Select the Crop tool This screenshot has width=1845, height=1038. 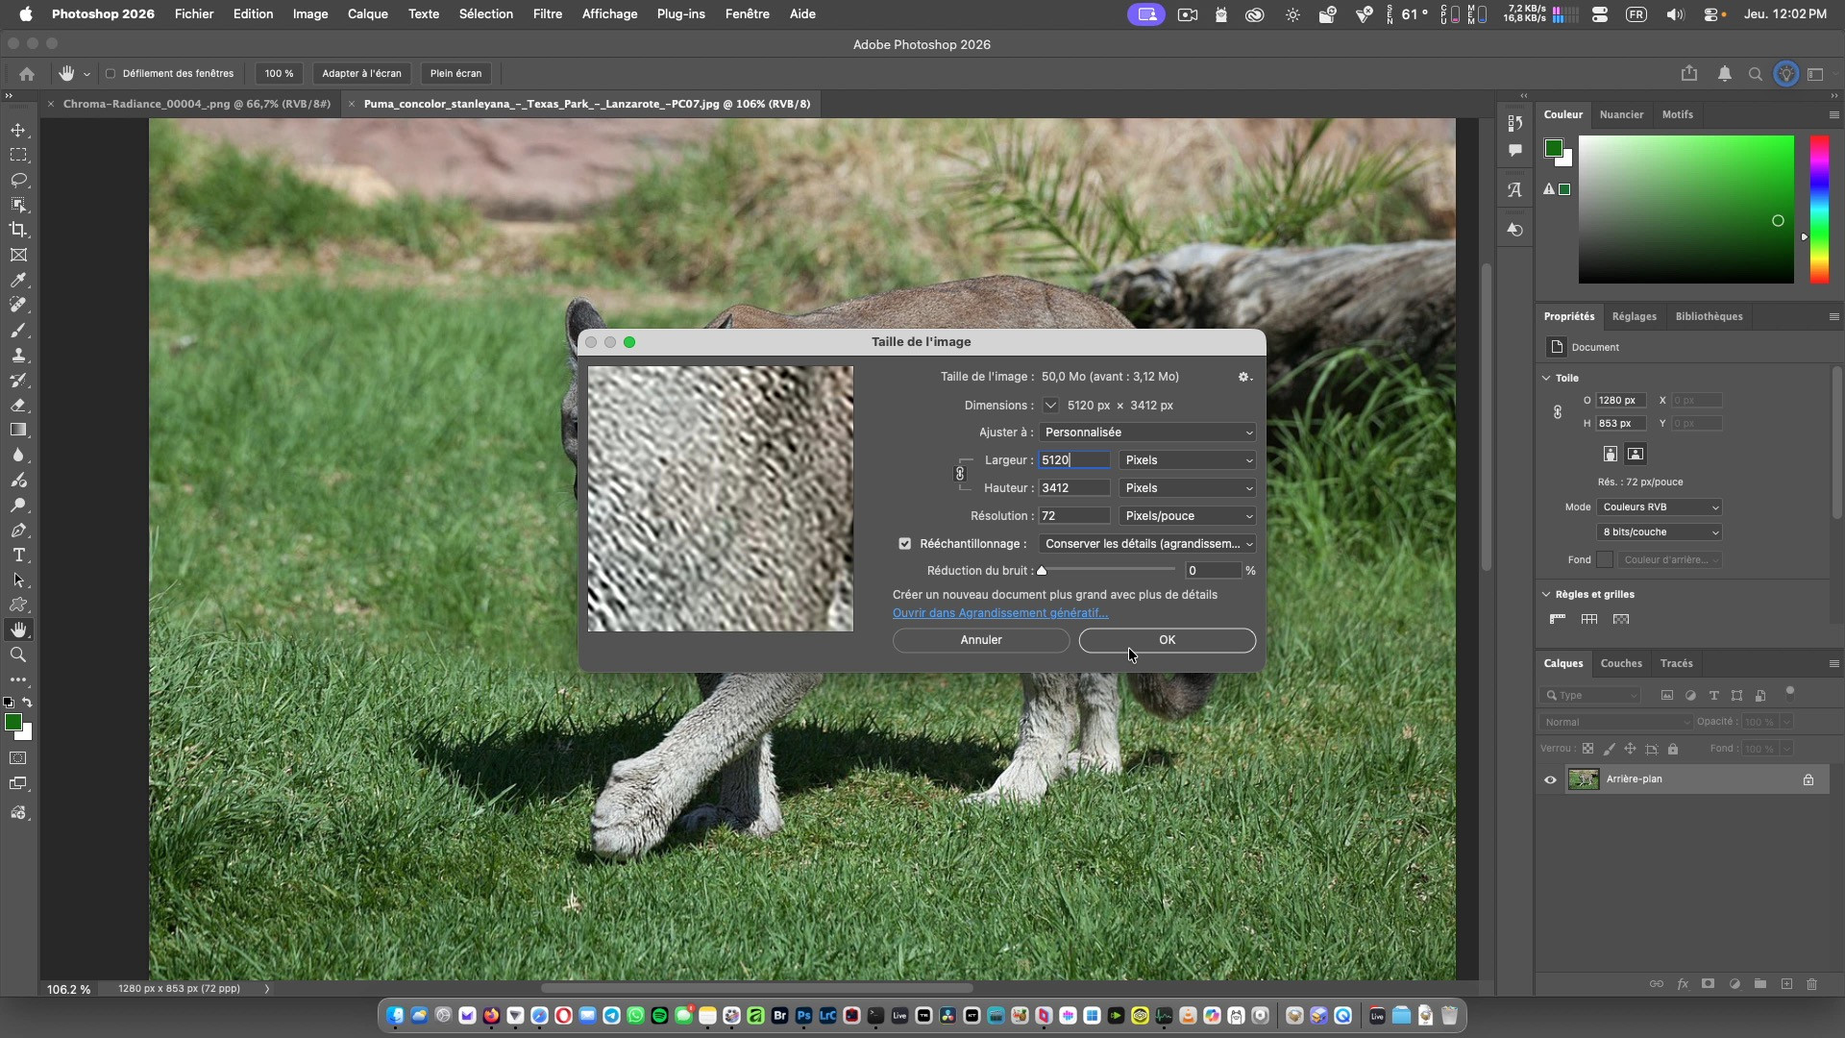[18, 230]
